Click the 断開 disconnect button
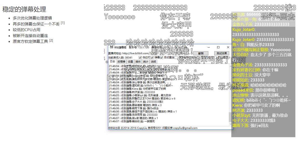The height and width of the screenshot is (144, 305). (x=201, y=53)
